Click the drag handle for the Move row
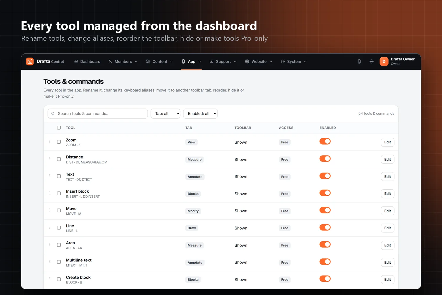442x295 pixels. pyautogui.click(x=50, y=210)
